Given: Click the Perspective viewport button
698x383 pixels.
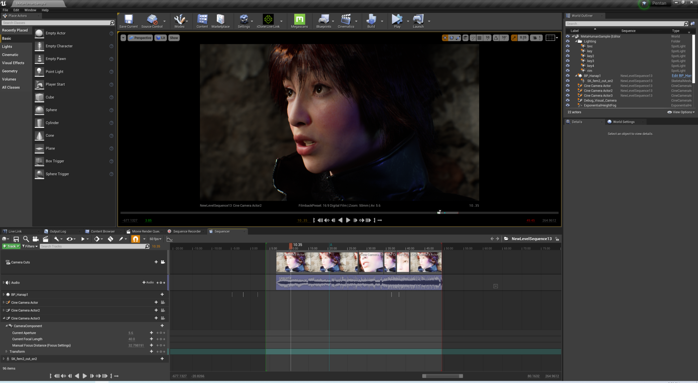Looking at the screenshot, I should point(140,38).
